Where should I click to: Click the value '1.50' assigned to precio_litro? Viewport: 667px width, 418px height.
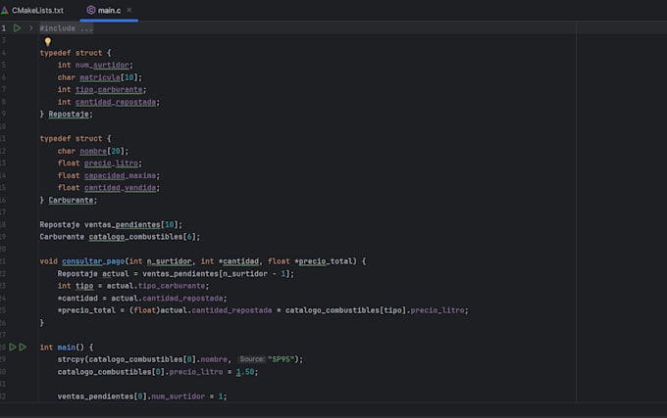point(245,372)
